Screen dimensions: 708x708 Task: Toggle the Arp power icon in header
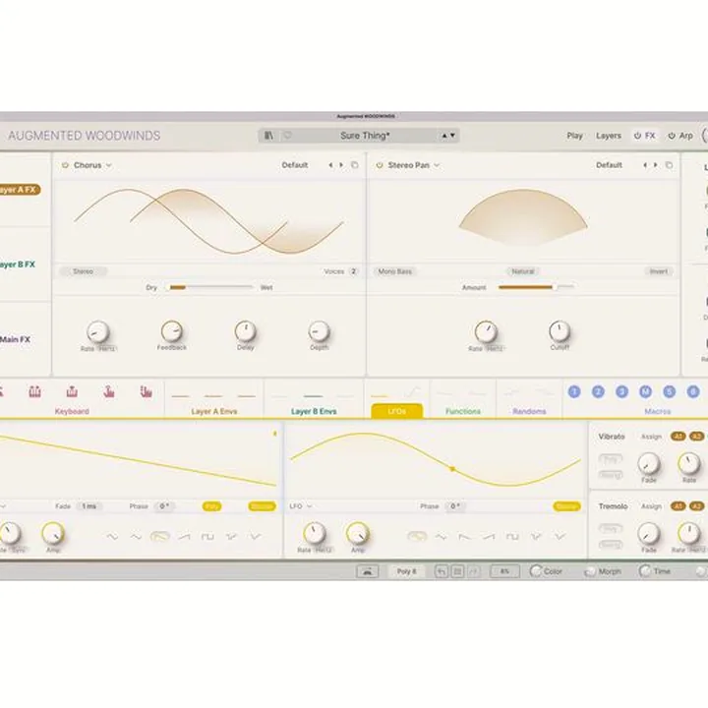(x=672, y=136)
